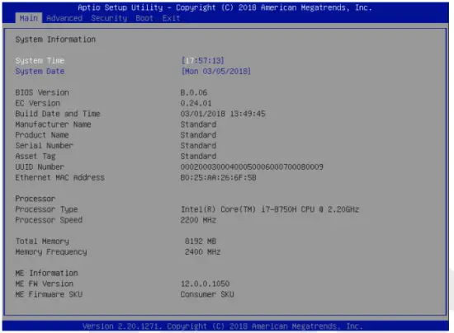
Task: Click the Intel Core i7-8750H CPU value
Action: [270, 209]
